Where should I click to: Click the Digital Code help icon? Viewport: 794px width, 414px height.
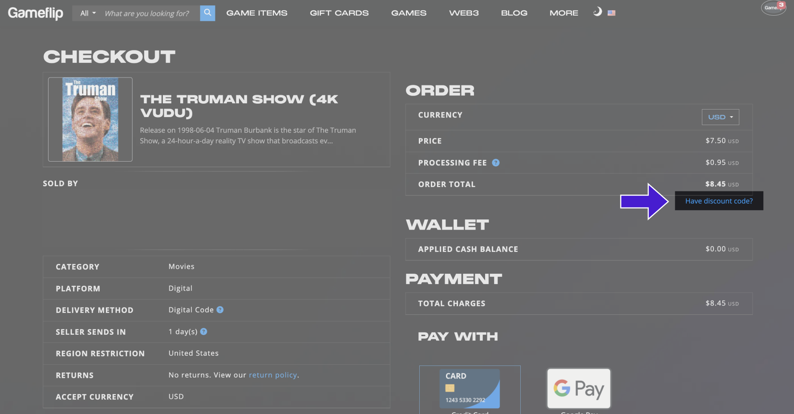click(220, 310)
